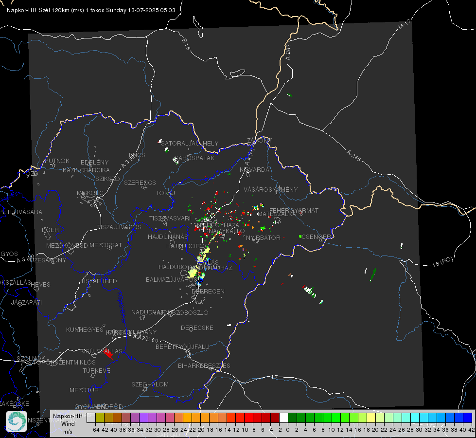
Task: Select the TISZAÚJVÁROS label
Action: 119,227
